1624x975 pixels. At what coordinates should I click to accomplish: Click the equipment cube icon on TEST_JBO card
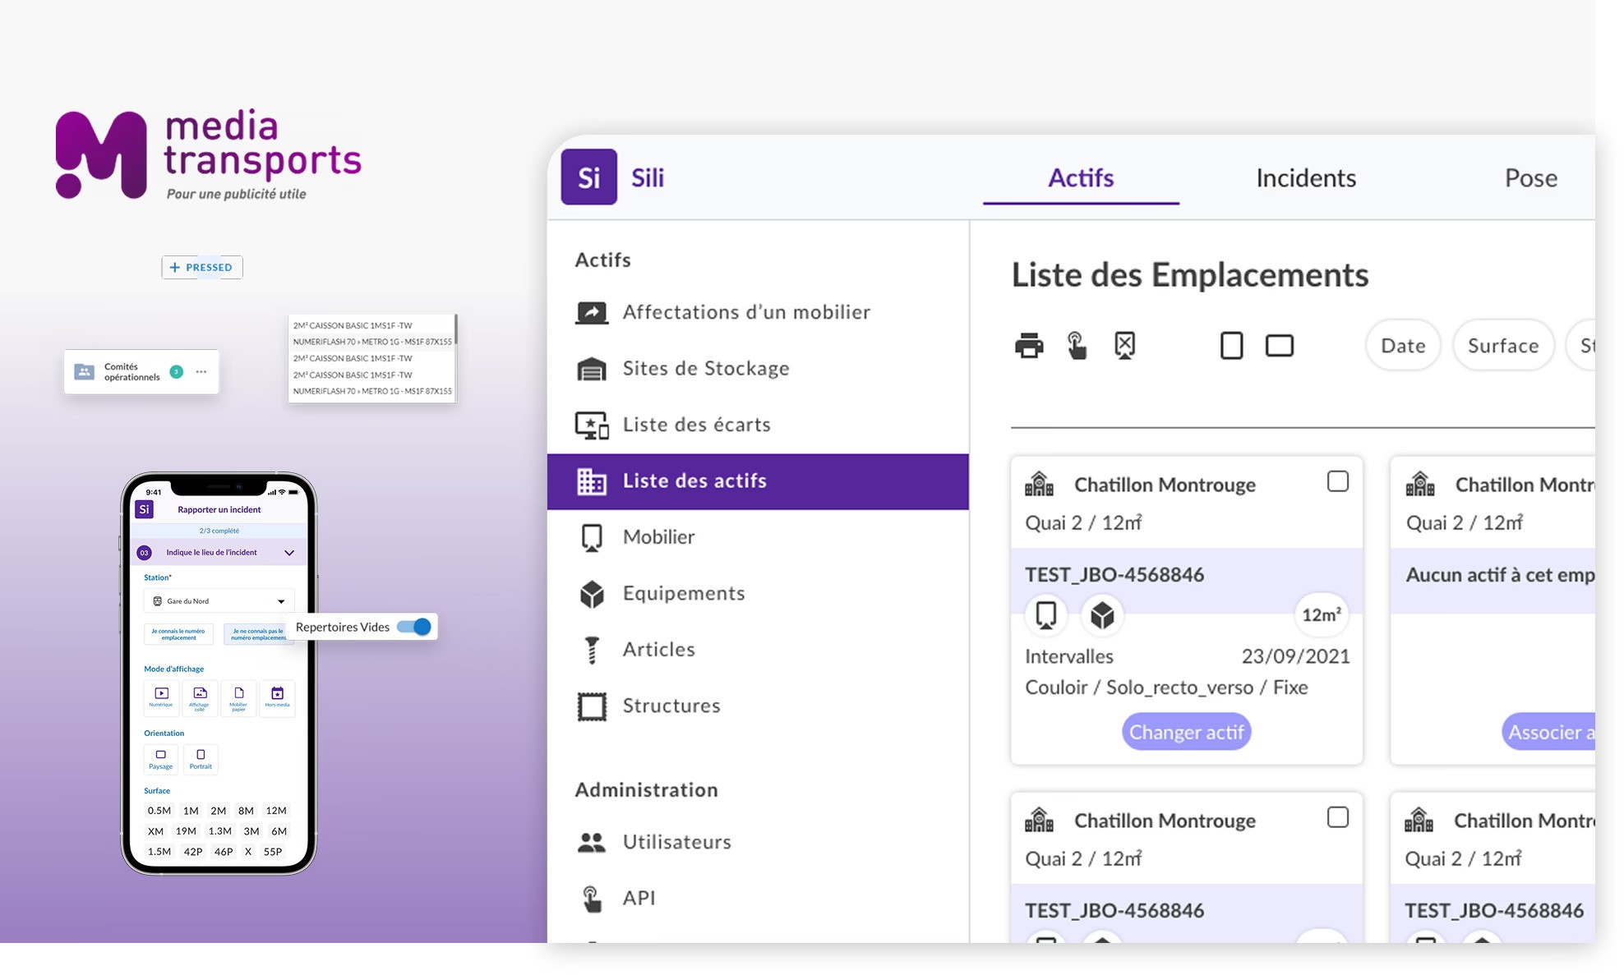tap(1102, 614)
